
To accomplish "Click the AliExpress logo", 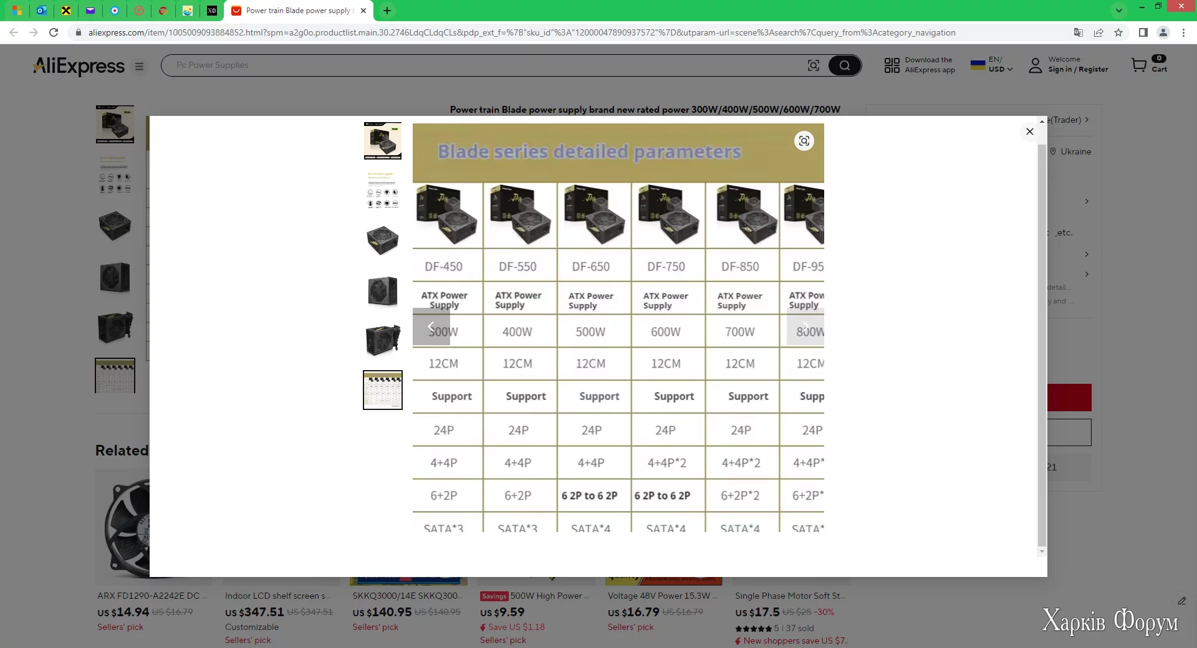I will point(79,65).
